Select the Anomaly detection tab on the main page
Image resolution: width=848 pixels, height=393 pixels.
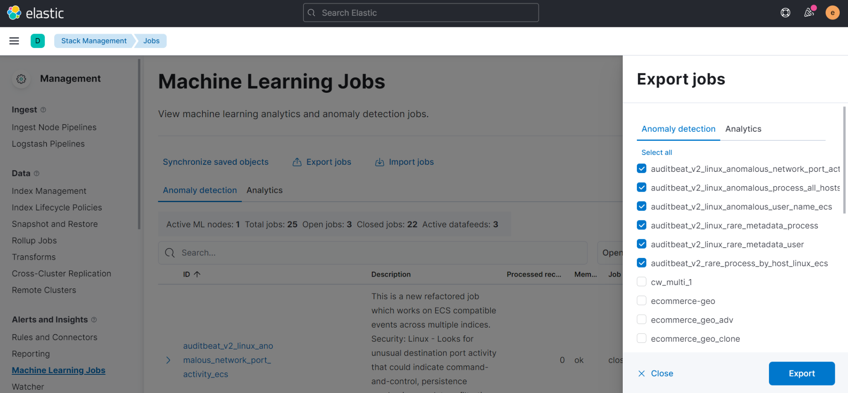click(x=200, y=190)
